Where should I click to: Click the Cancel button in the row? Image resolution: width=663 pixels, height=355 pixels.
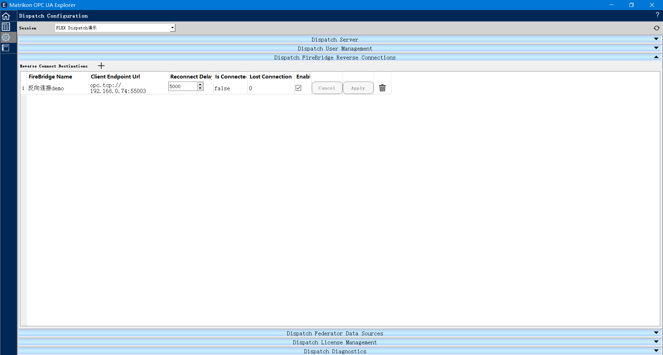tap(327, 88)
